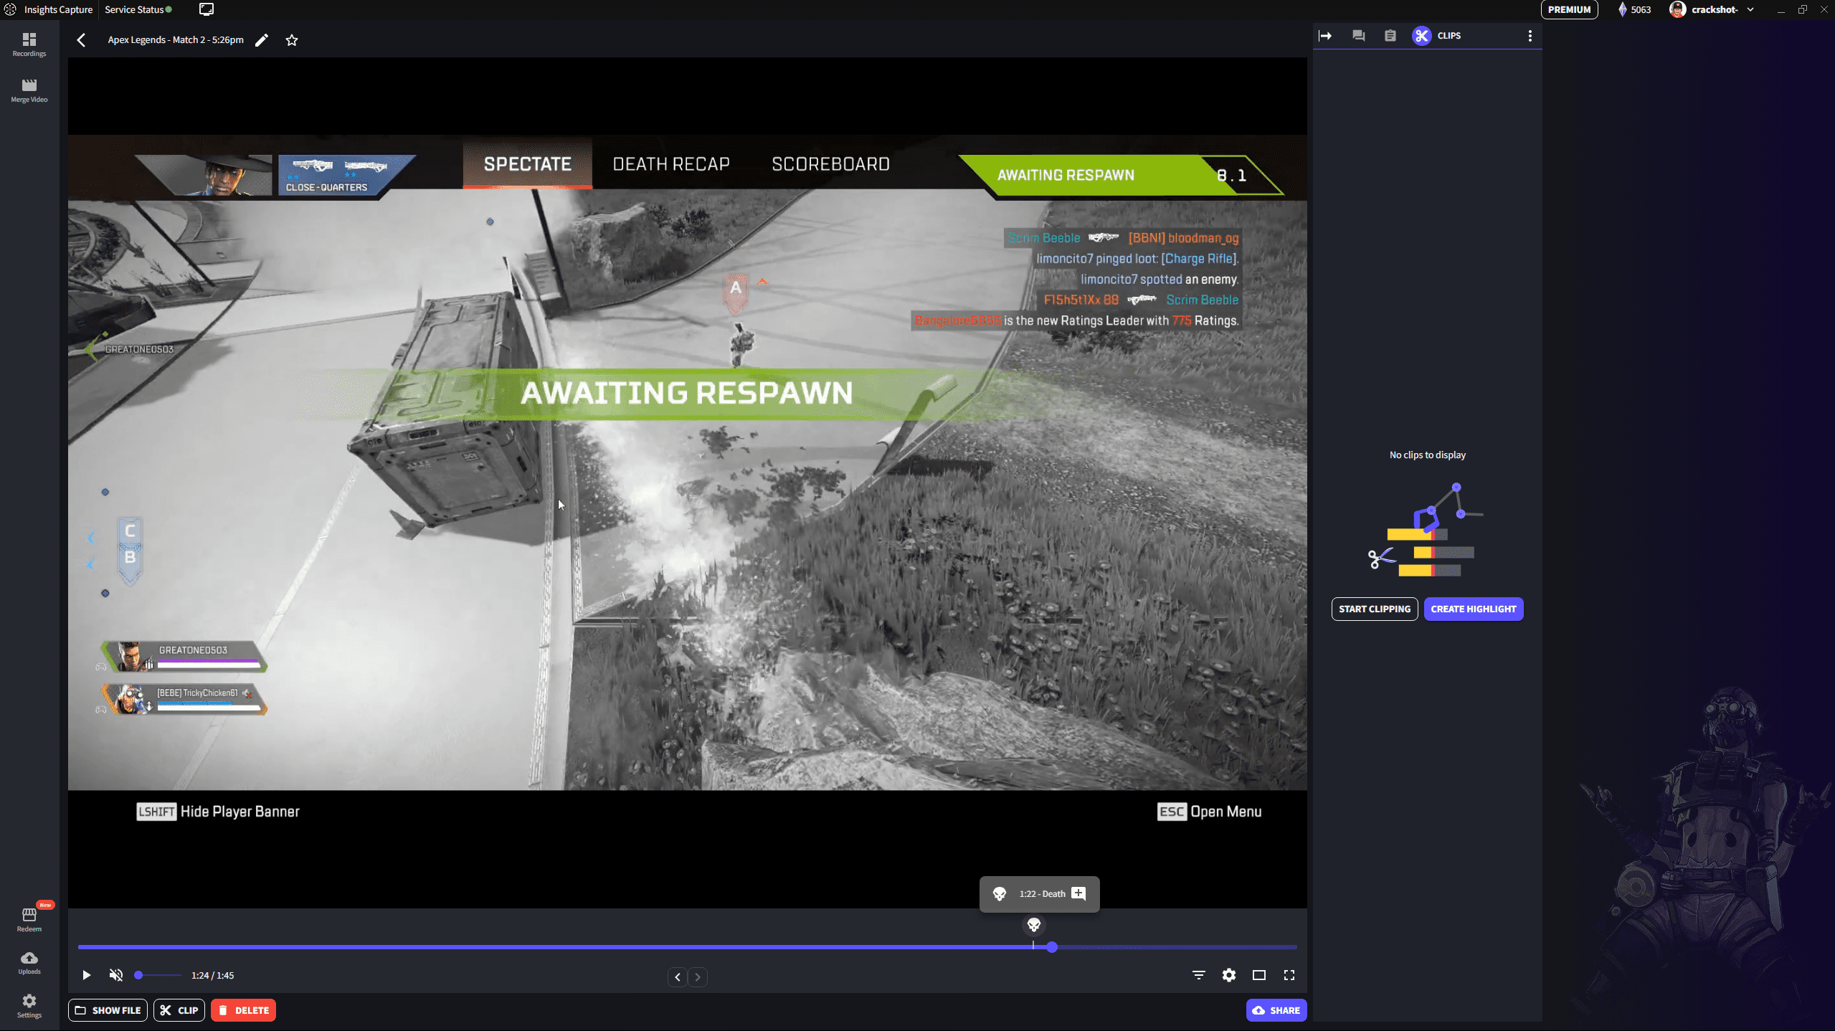The width and height of the screenshot is (1835, 1031).
Task: Click the Create Highlight button
Action: coord(1473,609)
